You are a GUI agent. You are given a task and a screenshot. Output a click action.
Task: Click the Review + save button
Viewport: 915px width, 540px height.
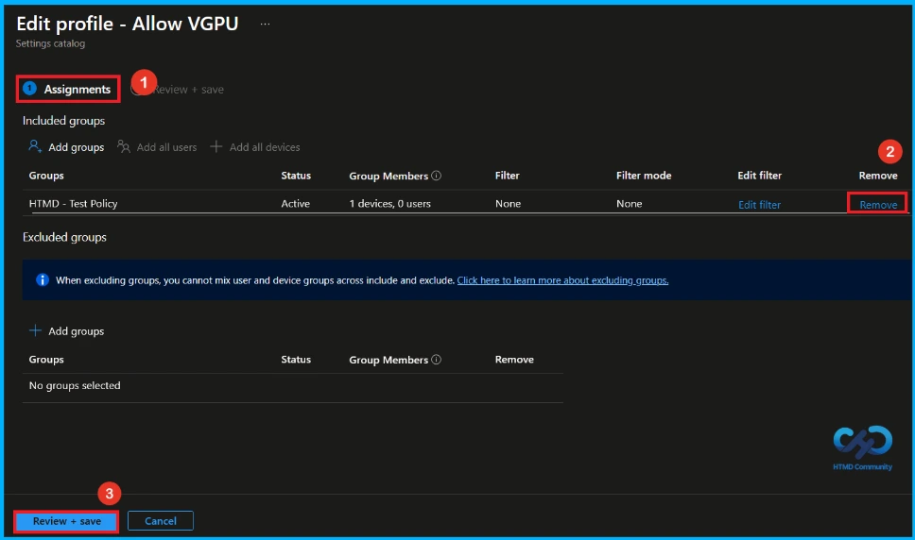coord(66,521)
